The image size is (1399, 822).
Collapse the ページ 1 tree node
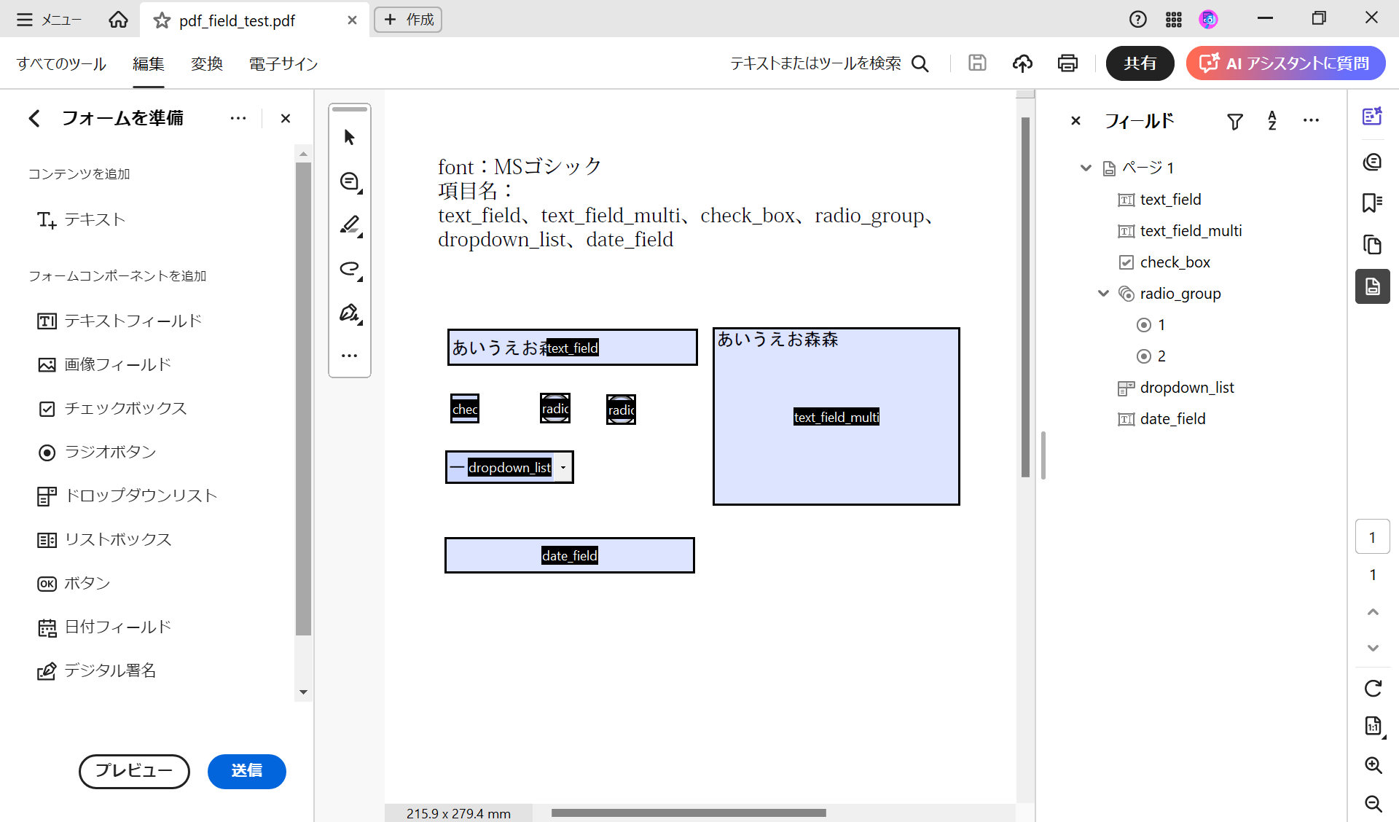(x=1086, y=168)
